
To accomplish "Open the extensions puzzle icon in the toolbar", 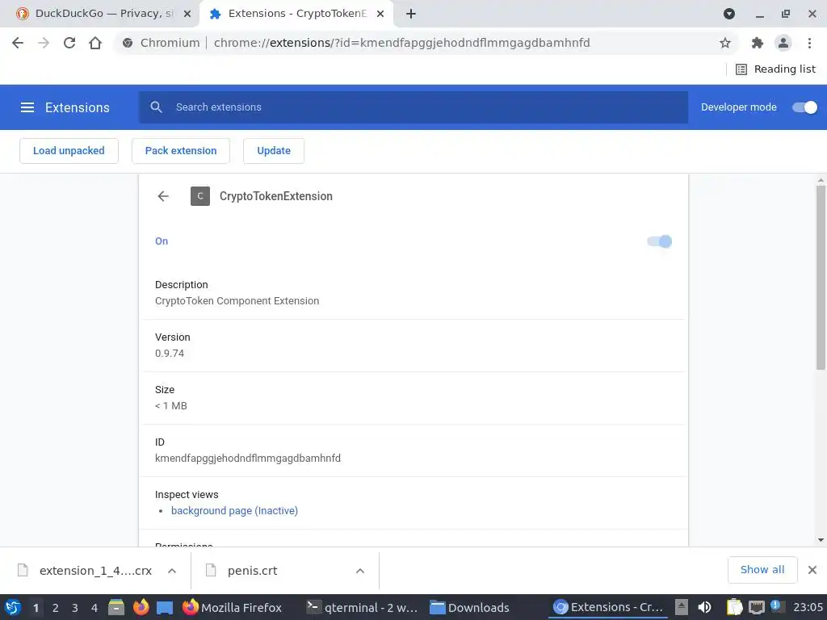I will (x=758, y=43).
